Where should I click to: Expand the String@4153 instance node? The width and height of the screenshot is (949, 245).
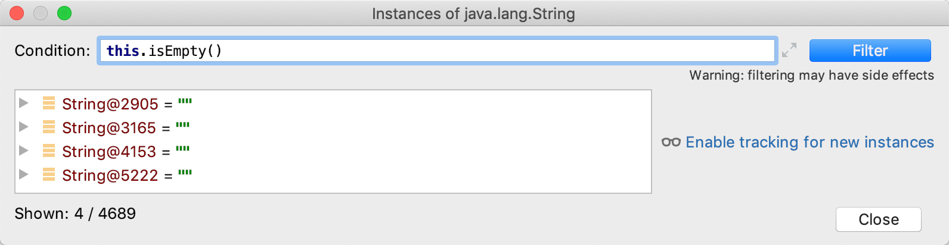pyautogui.click(x=24, y=150)
